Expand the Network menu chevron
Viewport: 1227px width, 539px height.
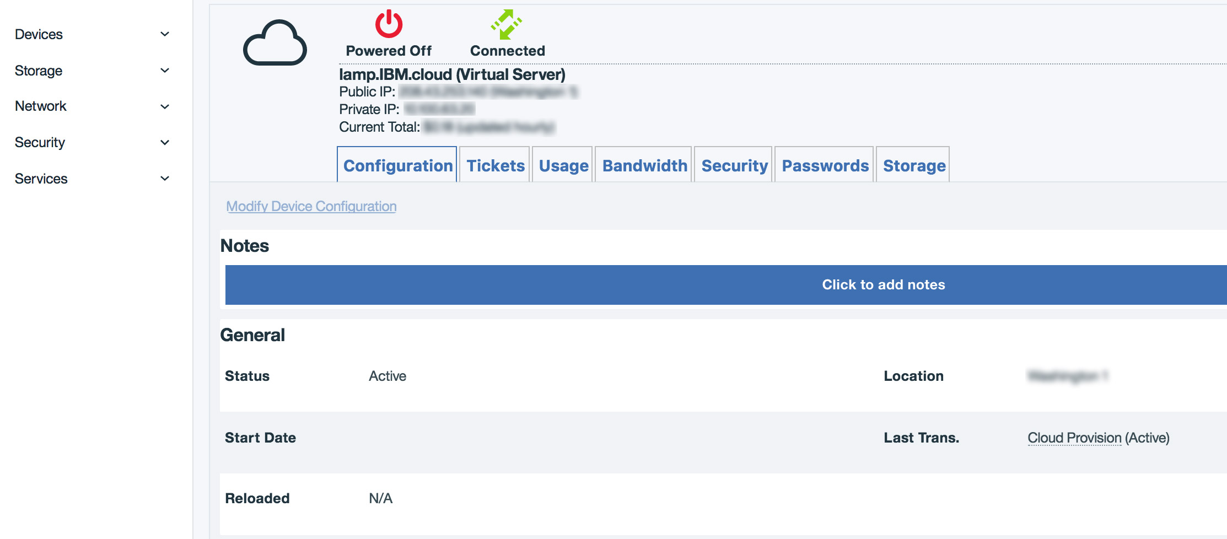click(x=165, y=106)
